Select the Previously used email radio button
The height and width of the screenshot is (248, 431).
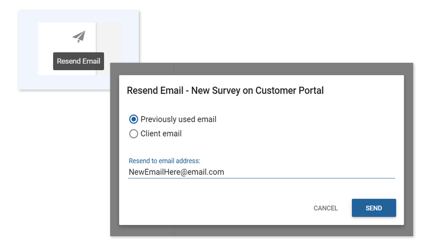133,119
